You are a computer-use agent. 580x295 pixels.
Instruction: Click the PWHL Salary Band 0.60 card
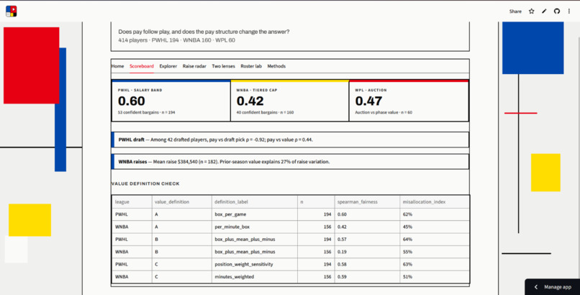tap(171, 101)
